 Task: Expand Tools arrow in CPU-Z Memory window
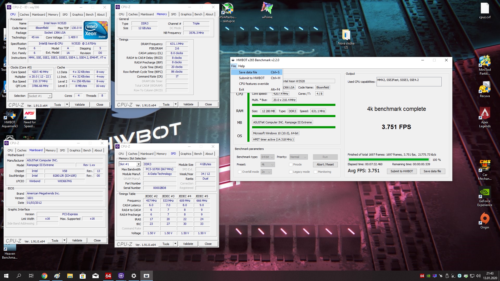coord(176,104)
